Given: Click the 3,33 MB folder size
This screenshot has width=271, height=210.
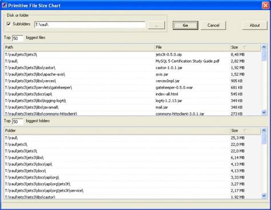Looking at the screenshot, I should point(238,177).
